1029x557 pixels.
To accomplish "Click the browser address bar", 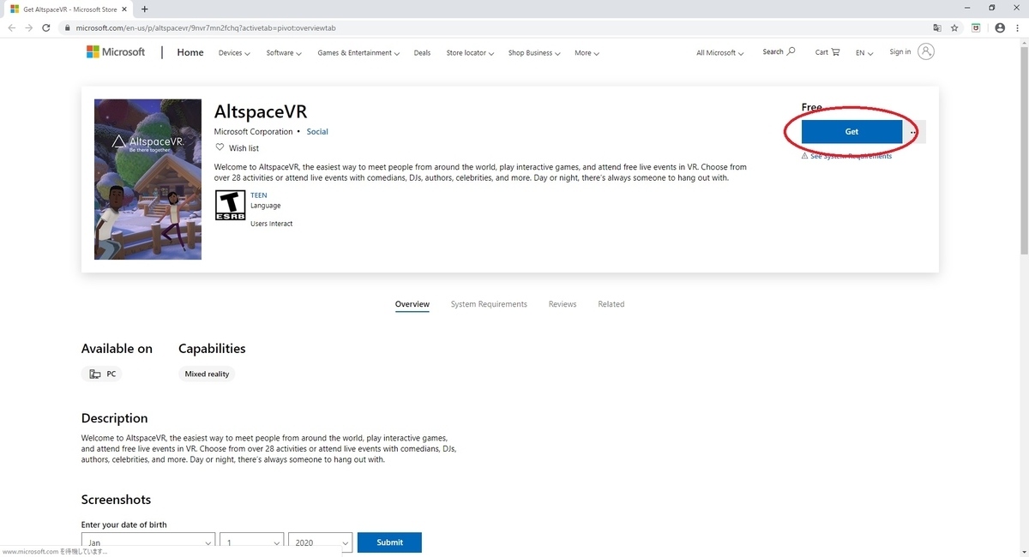I will click(497, 27).
